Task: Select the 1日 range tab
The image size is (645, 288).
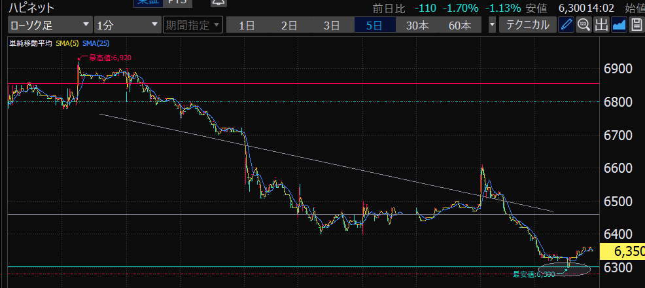Action: [247, 26]
